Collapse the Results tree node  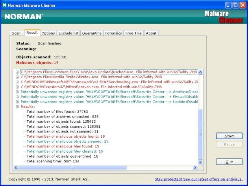coord(17,107)
